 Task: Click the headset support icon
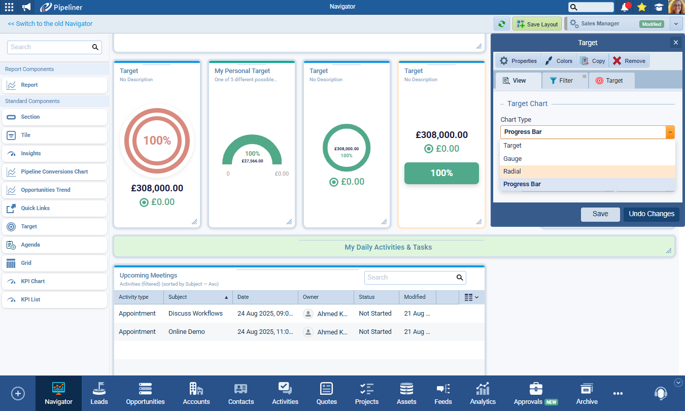click(660, 393)
